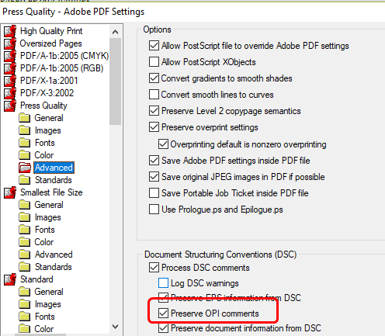The width and height of the screenshot is (385, 336).
Task: Open the Images folder icon under Press Quality
Action: click(x=25, y=130)
